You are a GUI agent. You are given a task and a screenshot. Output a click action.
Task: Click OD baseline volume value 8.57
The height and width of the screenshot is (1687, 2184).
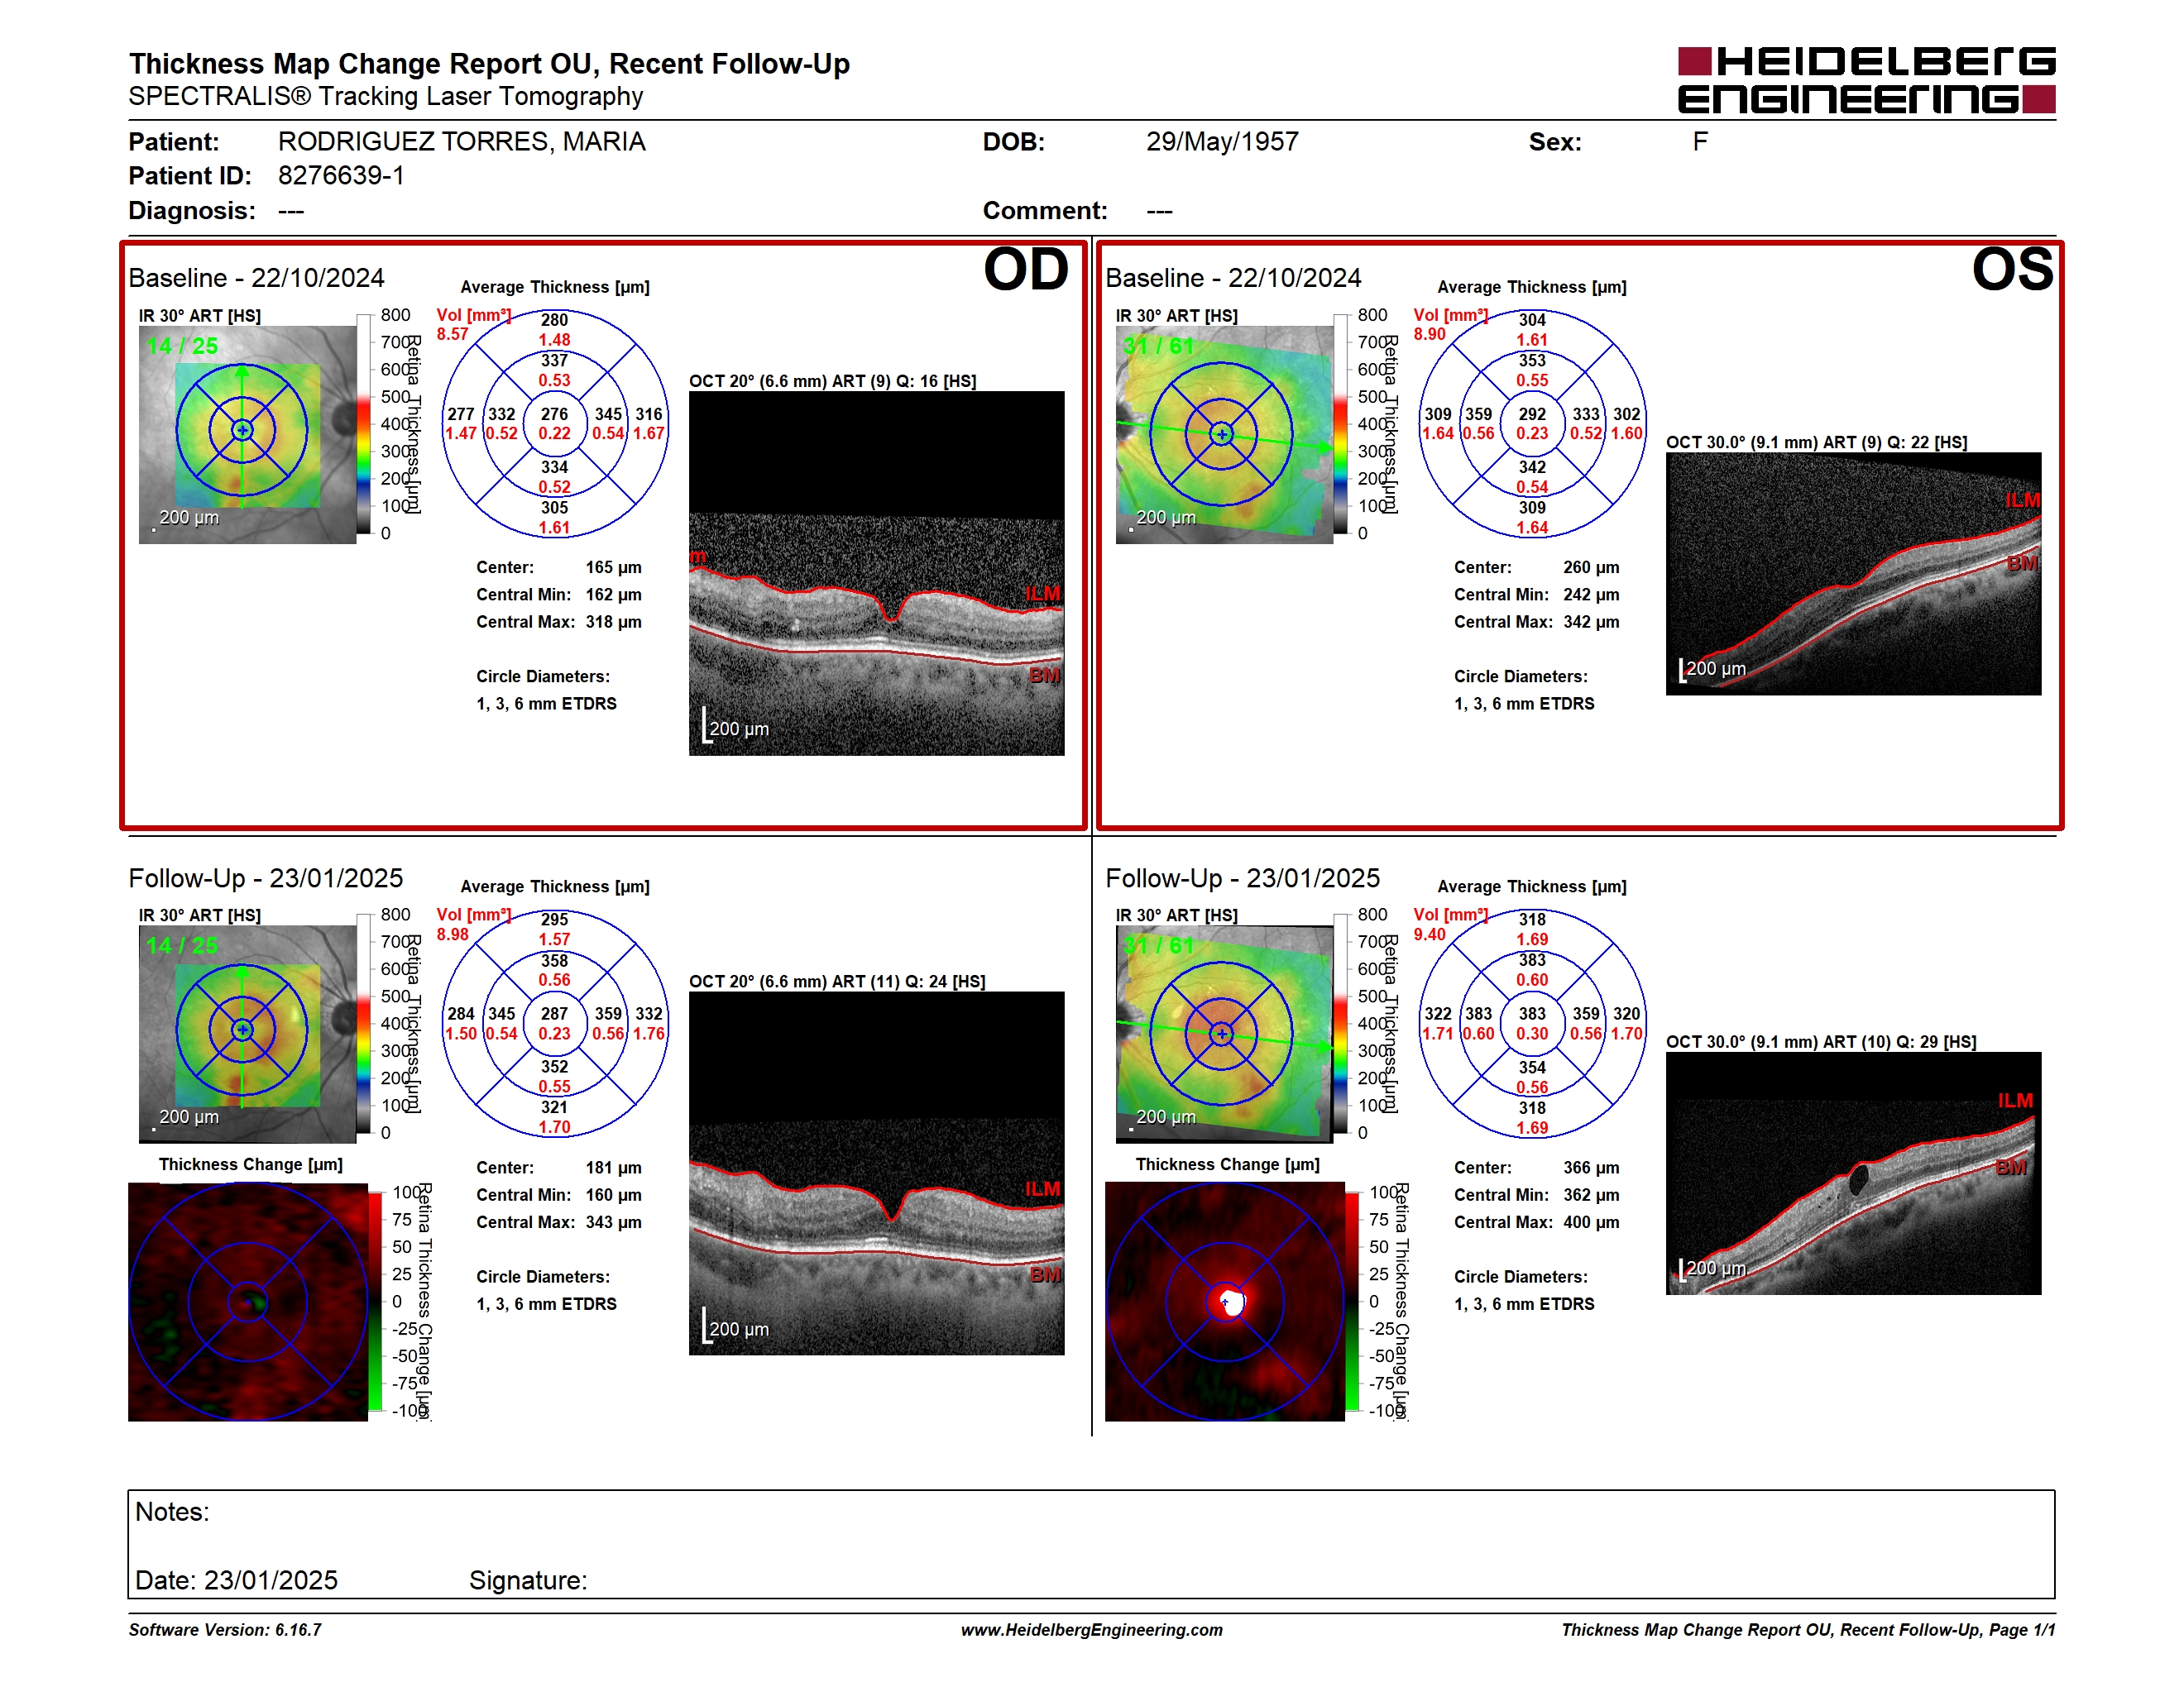click(x=452, y=334)
